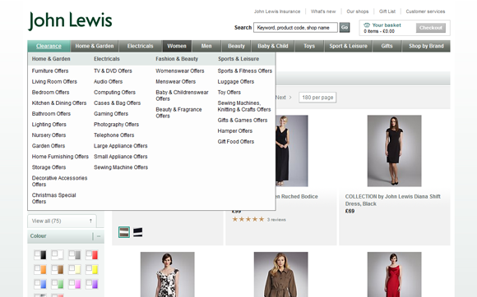Open the Home & Garden navigation tab

(x=95, y=46)
